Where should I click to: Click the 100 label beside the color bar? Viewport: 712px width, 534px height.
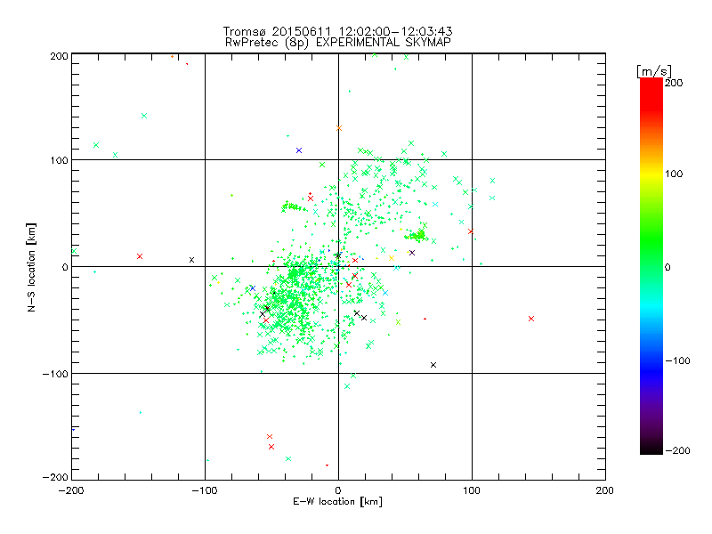(x=674, y=174)
